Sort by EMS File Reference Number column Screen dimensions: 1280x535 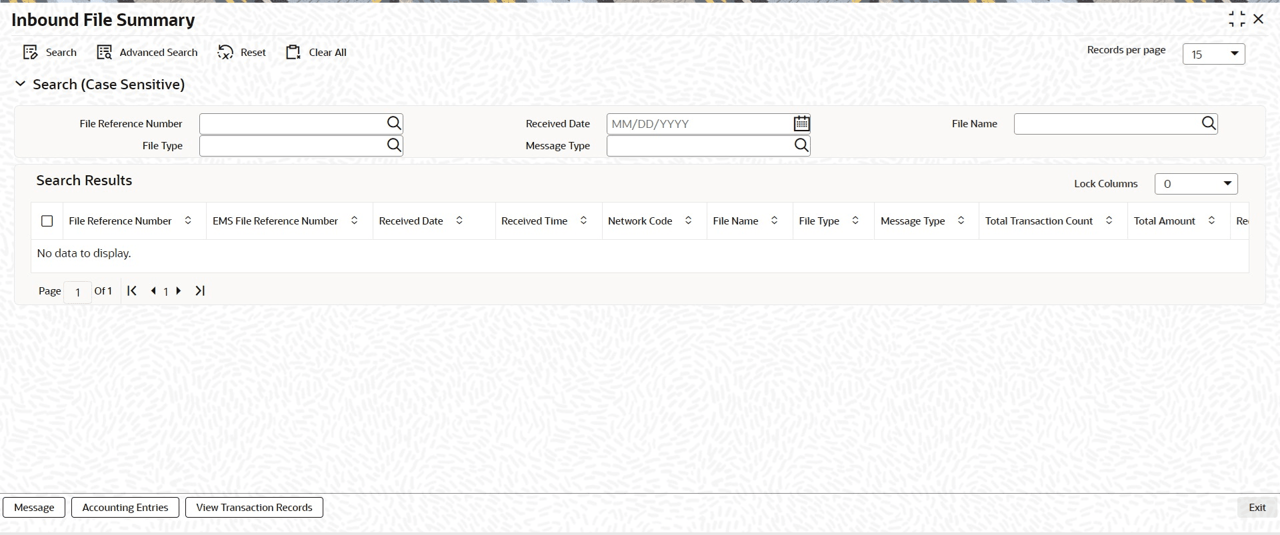pyautogui.click(x=354, y=221)
